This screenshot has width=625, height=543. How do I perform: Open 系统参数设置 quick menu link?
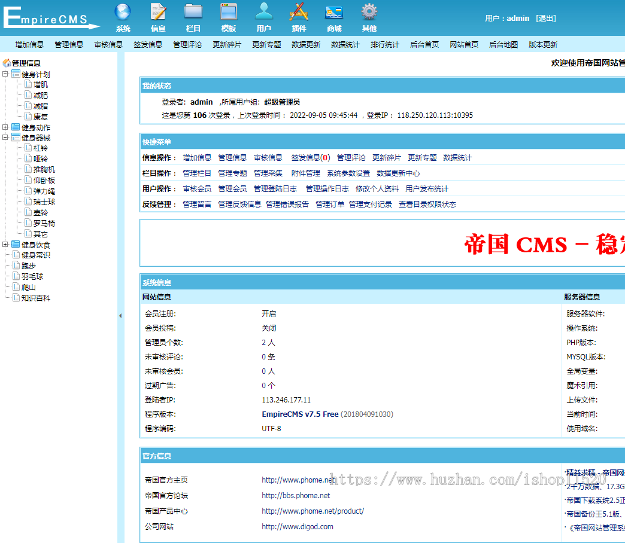coord(348,173)
